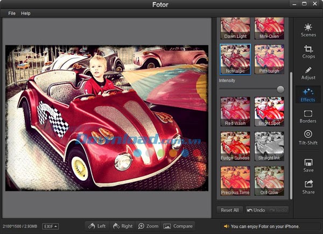
Task: Apply the Precious Time effect
Action: [x=235, y=181]
